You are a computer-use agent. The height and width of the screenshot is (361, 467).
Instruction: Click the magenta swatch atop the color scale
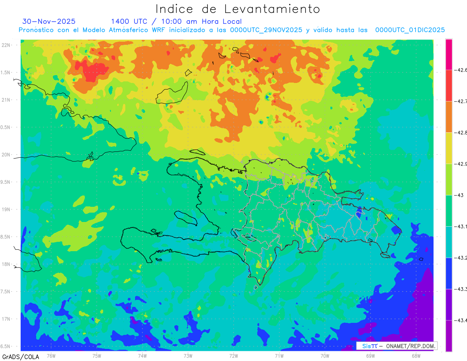click(x=449, y=55)
